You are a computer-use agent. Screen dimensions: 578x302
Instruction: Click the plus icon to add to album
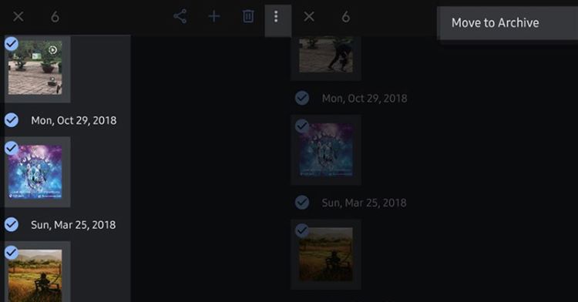[x=213, y=17]
